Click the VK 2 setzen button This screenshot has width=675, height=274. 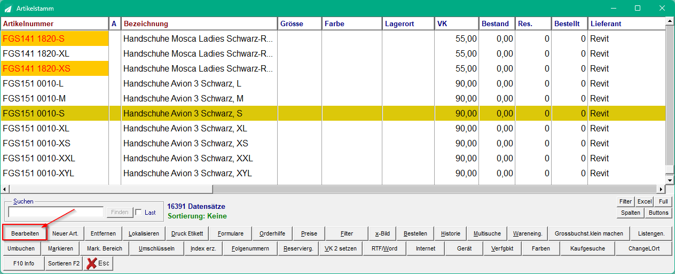tap(341, 248)
